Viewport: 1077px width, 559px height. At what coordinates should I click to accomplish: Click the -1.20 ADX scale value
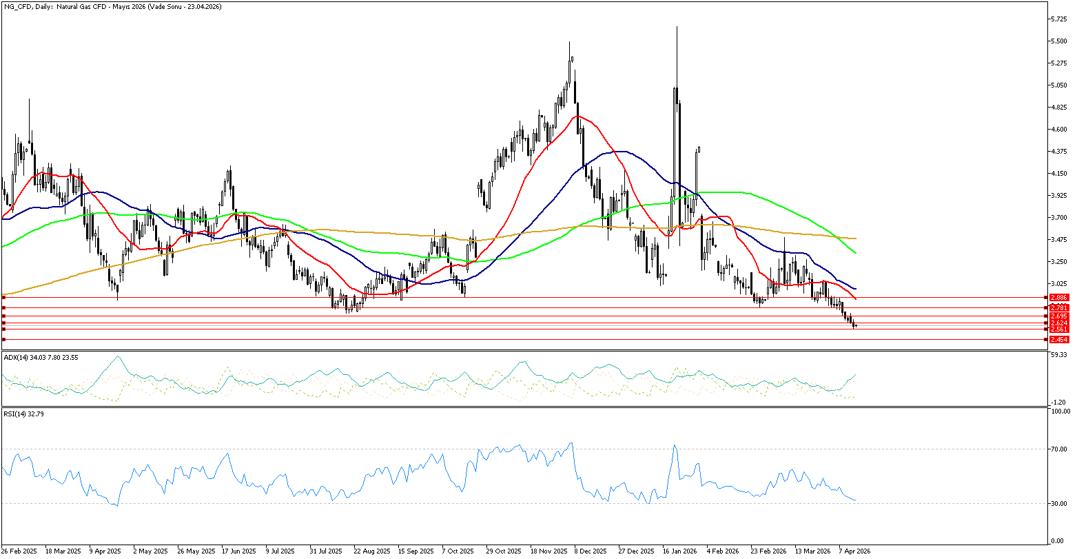1058,402
